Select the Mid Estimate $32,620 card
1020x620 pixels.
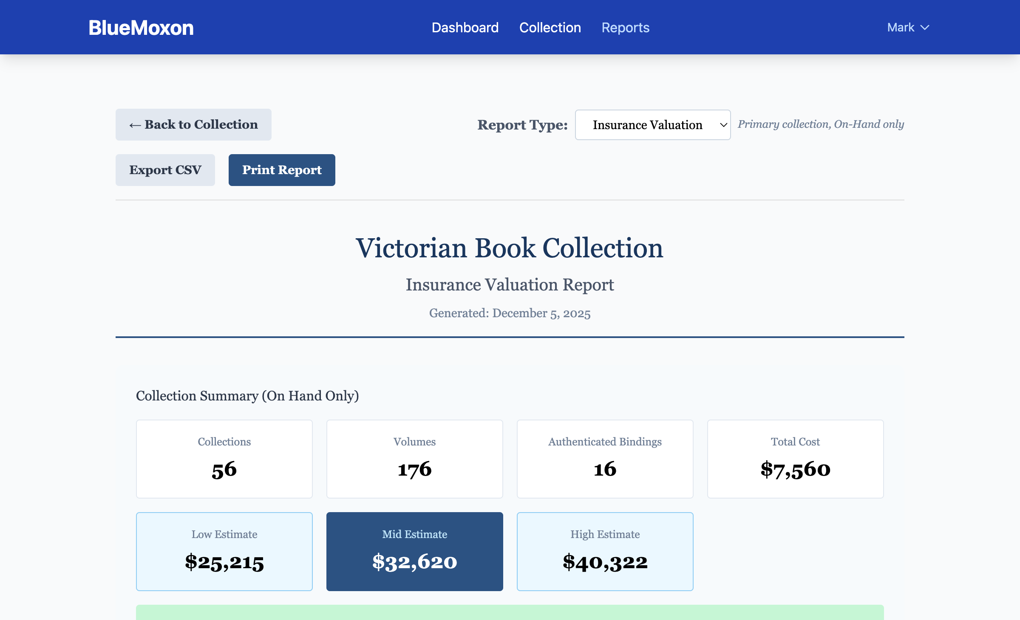[415, 551]
